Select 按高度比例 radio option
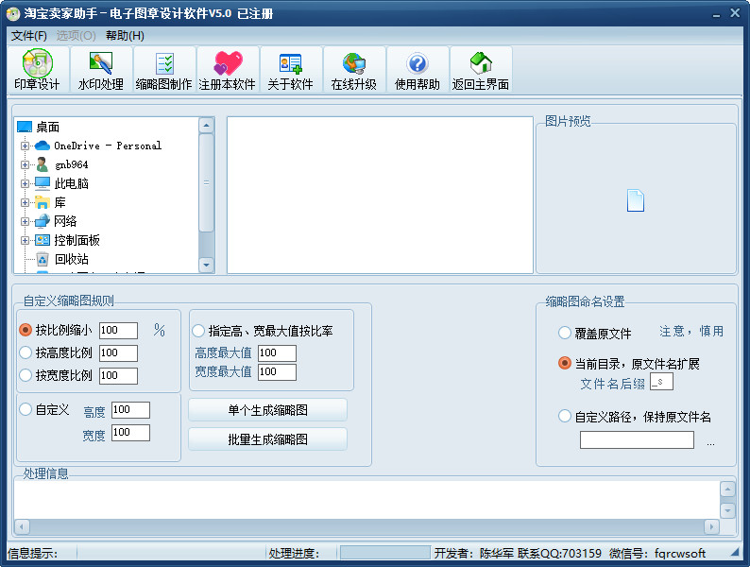This screenshot has width=750, height=567. point(26,352)
